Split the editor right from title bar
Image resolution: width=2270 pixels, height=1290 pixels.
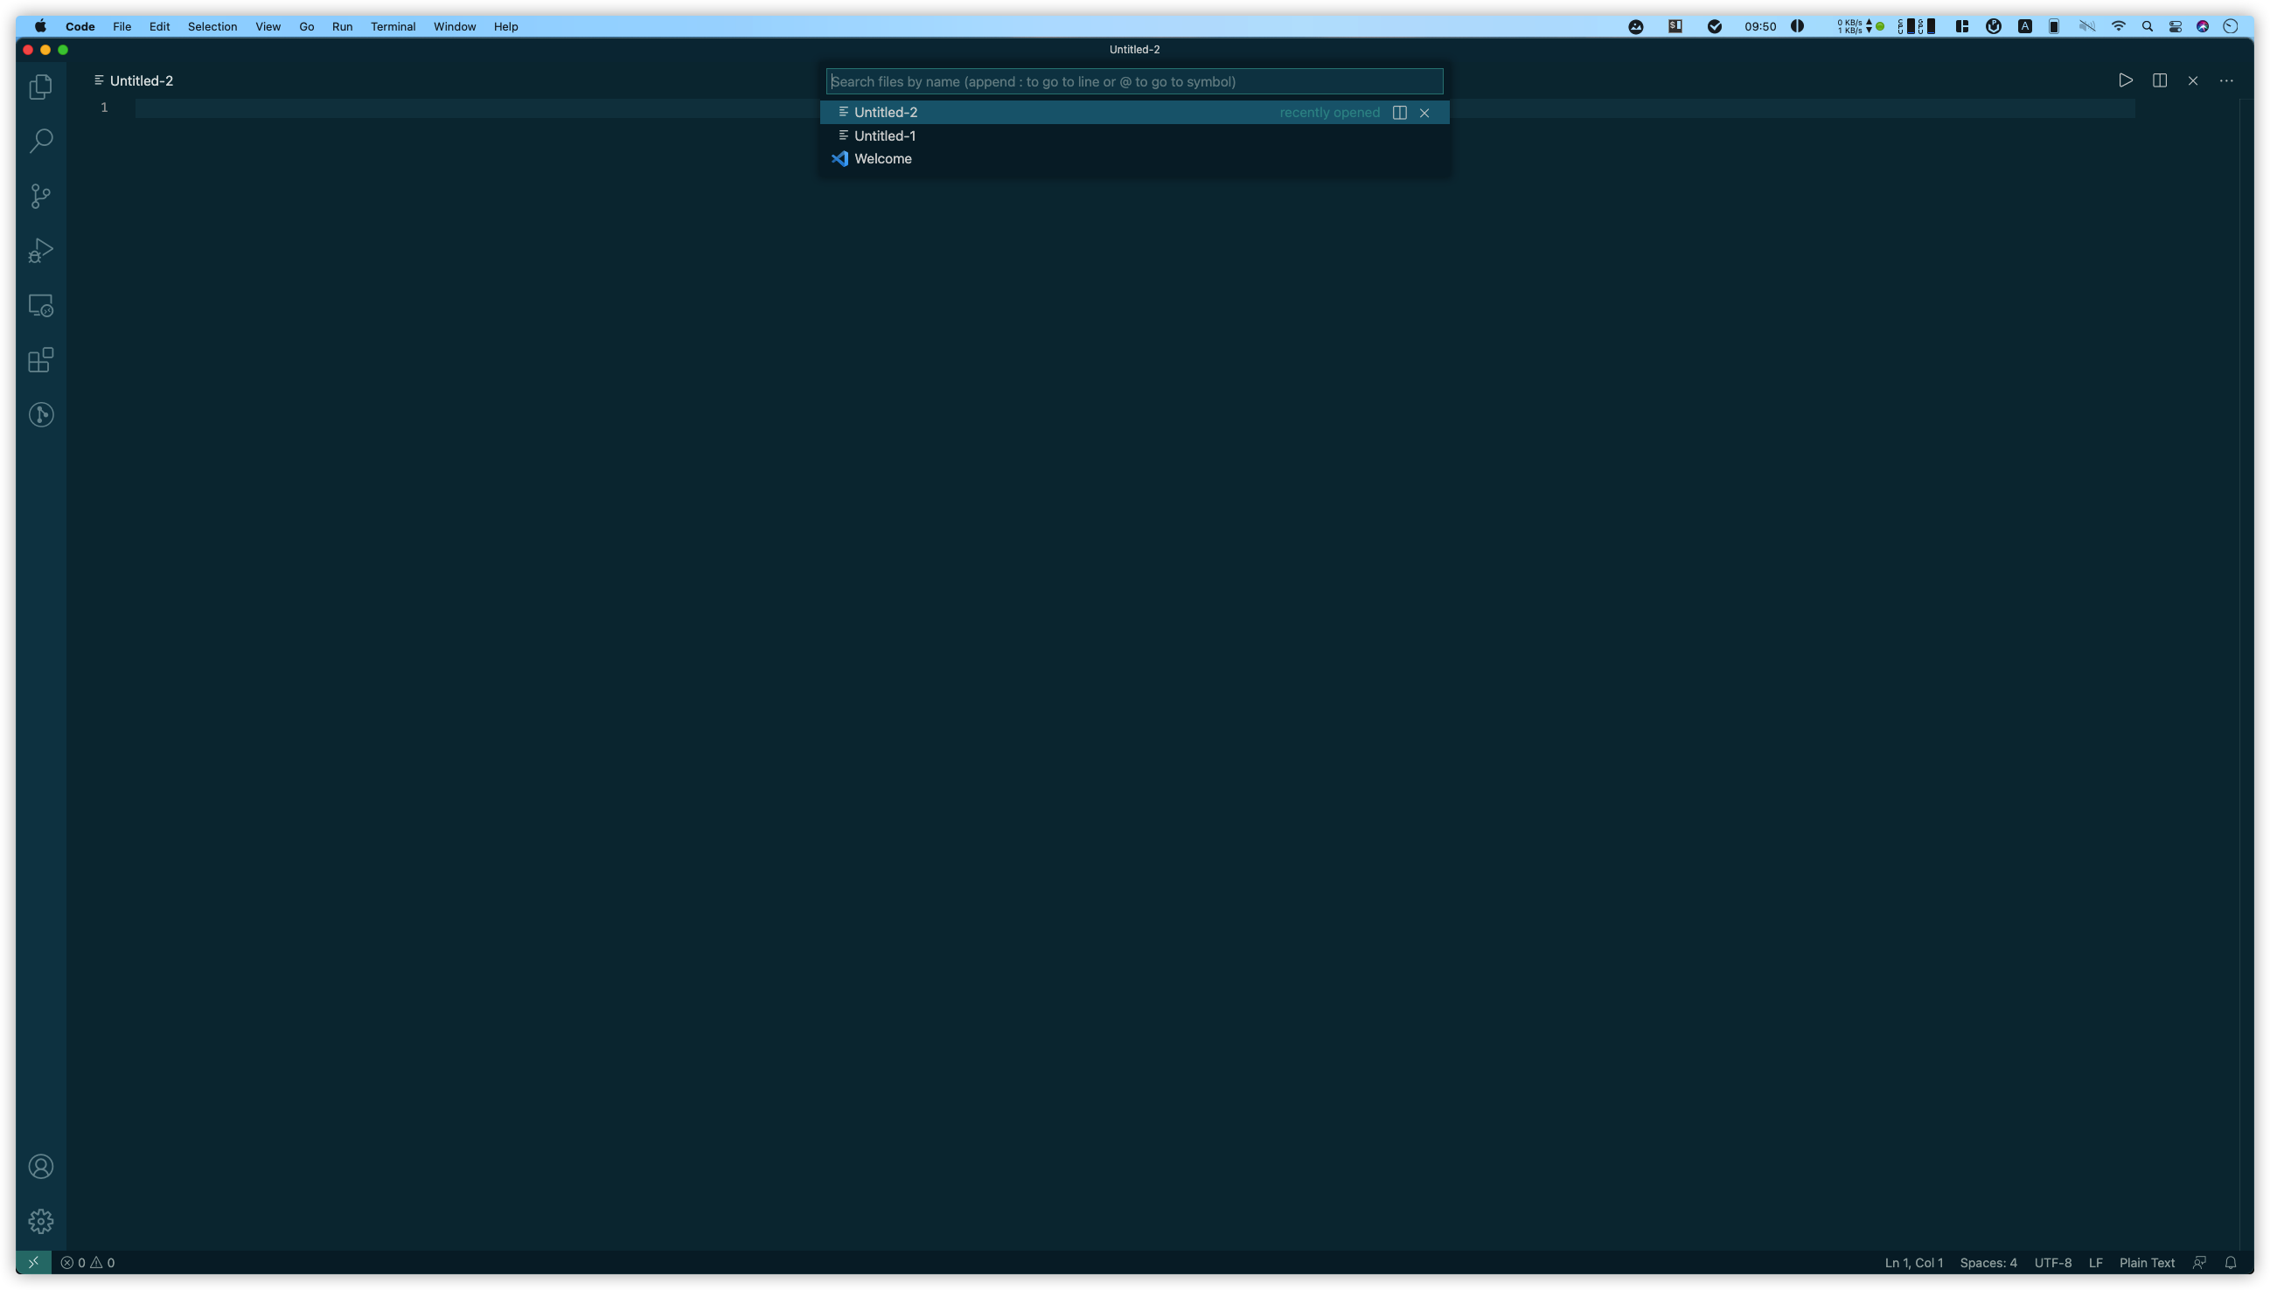tap(2159, 80)
